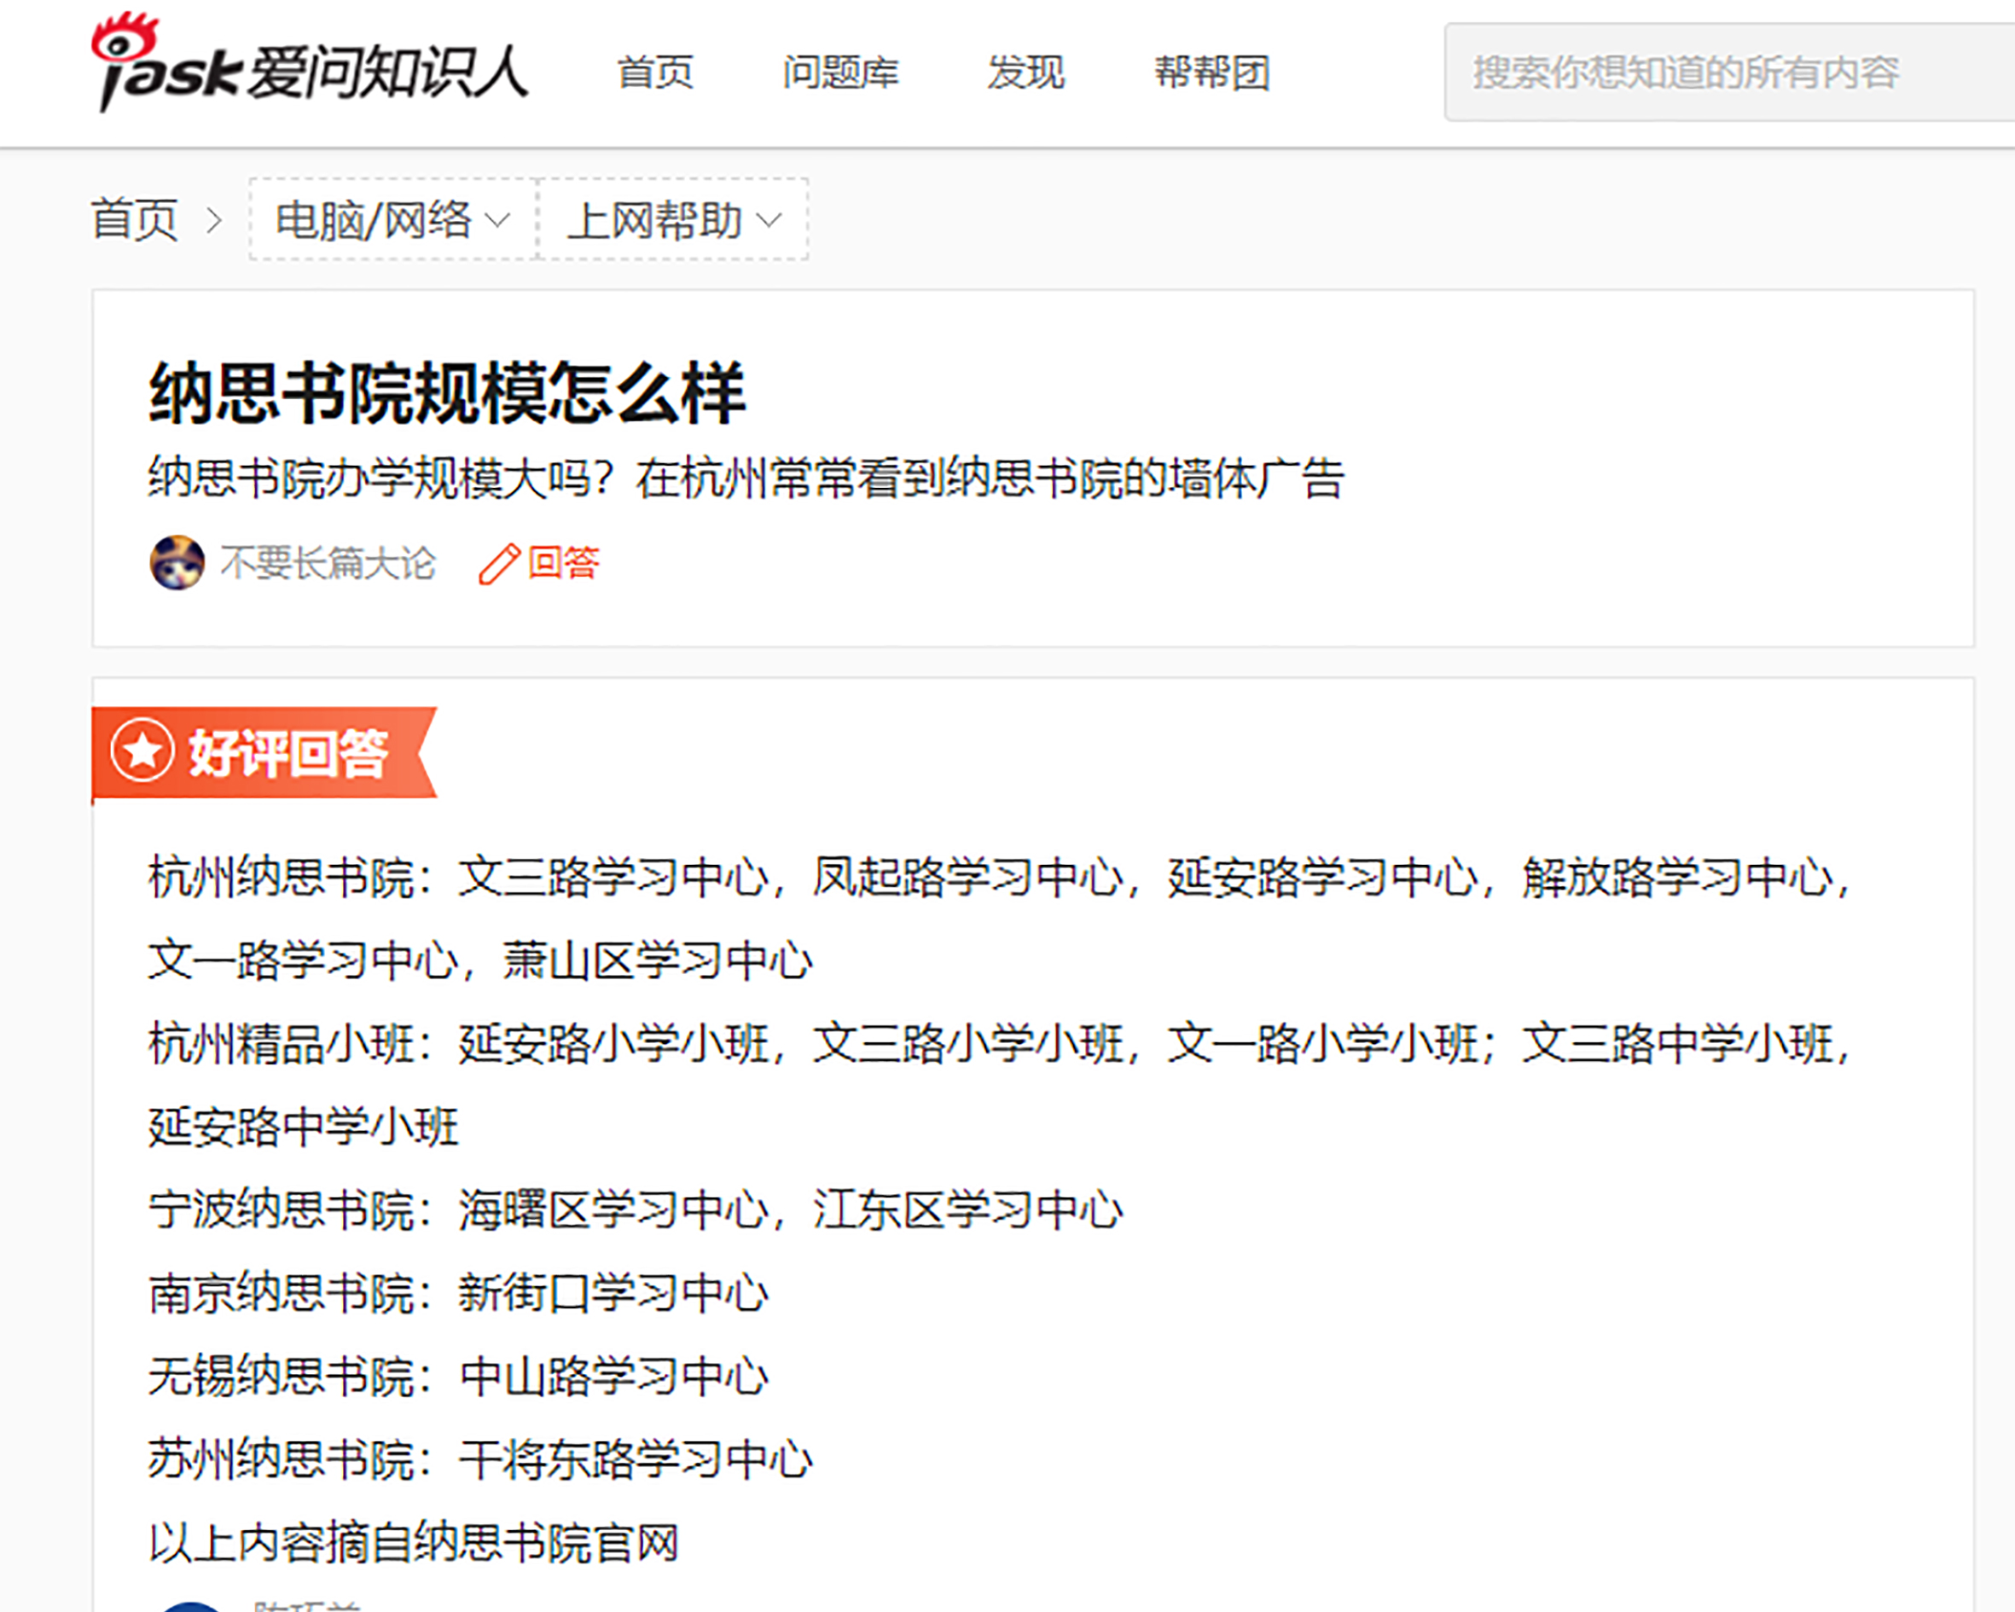The height and width of the screenshot is (1612, 2015).
Task: Open the 问题库 navigation tab
Action: pos(840,72)
